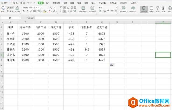Click the Percent style icon
Screen dimensions: 172x110
click(105, 11)
